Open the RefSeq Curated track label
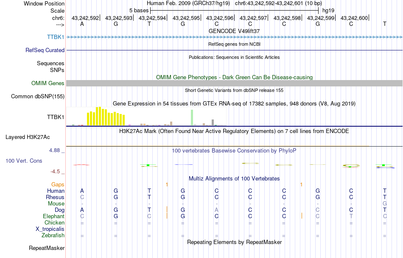The width and height of the screenshot is (403, 258). (x=45, y=50)
